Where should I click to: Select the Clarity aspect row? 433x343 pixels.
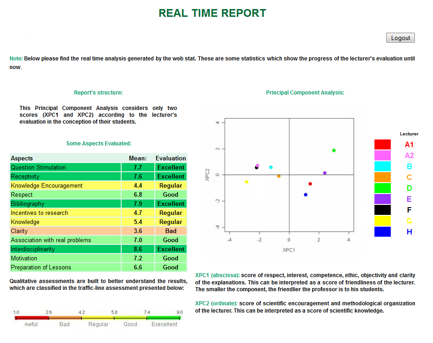click(65, 231)
